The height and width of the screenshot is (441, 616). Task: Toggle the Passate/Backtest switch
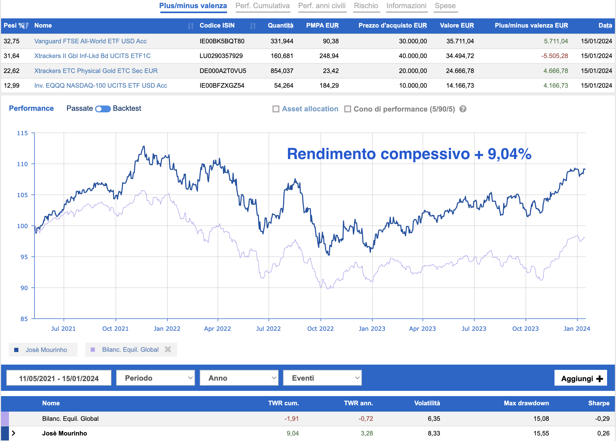[103, 109]
